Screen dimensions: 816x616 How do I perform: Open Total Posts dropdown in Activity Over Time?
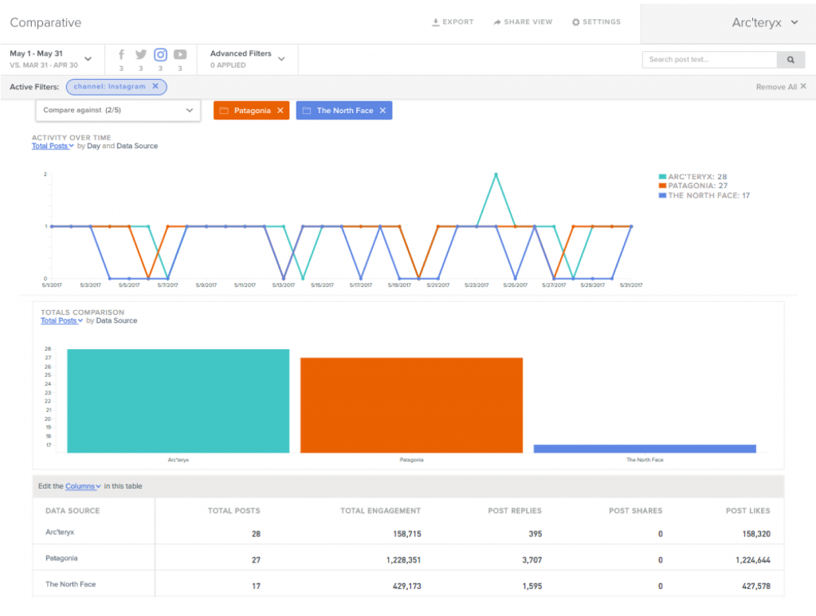click(x=53, y=146)
